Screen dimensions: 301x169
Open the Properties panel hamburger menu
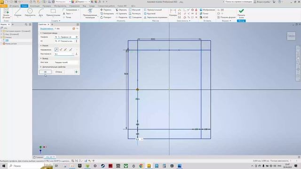point(78,24)
